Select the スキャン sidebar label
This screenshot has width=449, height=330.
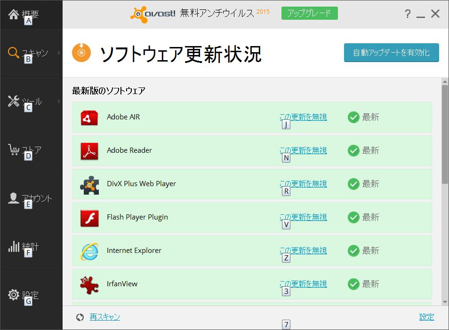[x=35, y=53]
